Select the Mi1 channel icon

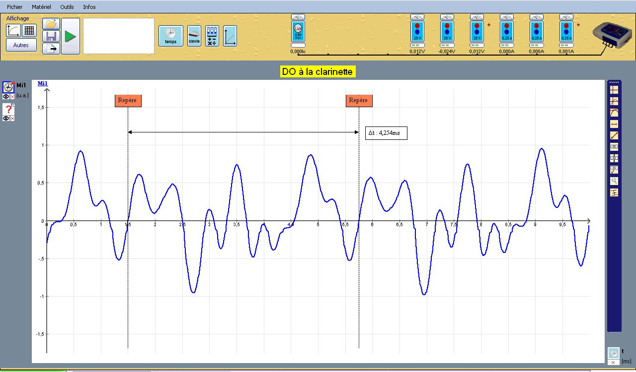[x=8, y=87]
